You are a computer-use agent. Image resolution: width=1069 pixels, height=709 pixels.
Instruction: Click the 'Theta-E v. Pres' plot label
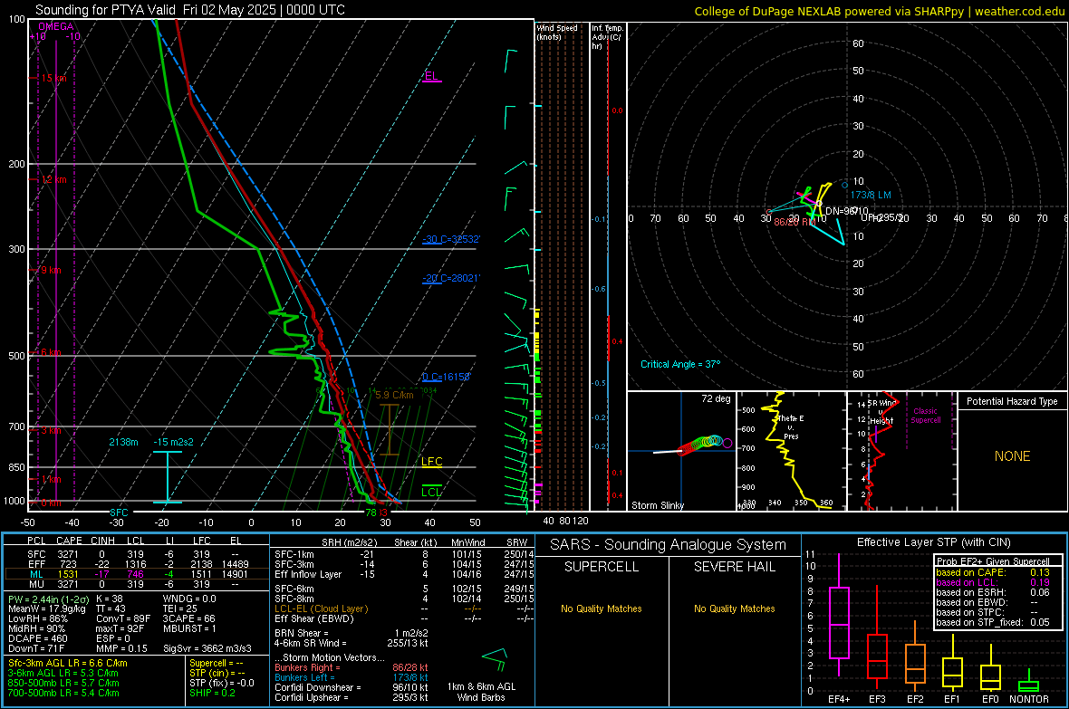[x=791, y=426]
